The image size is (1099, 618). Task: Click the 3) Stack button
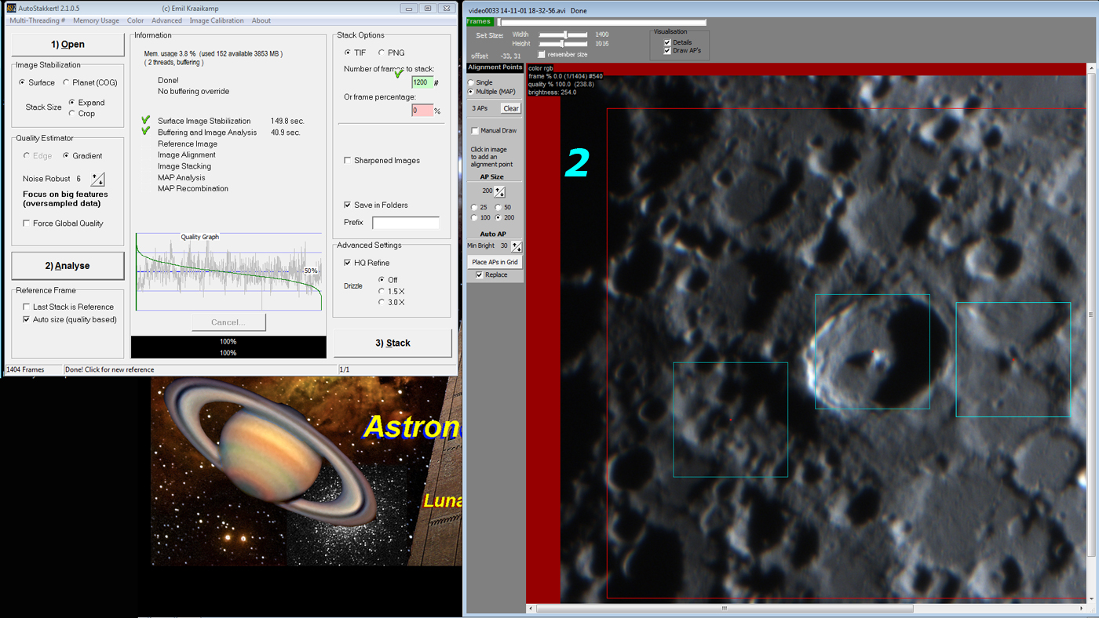tap(392, 343)
